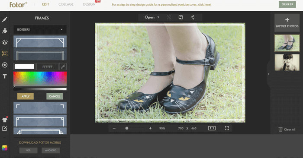Screen dimensions: 303x158
Task: Click the Fotor logo
Action: 18,5
